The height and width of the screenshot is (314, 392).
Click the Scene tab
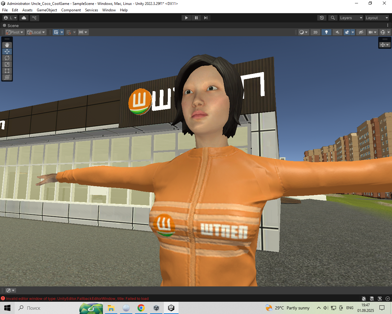tap(11, 25)
